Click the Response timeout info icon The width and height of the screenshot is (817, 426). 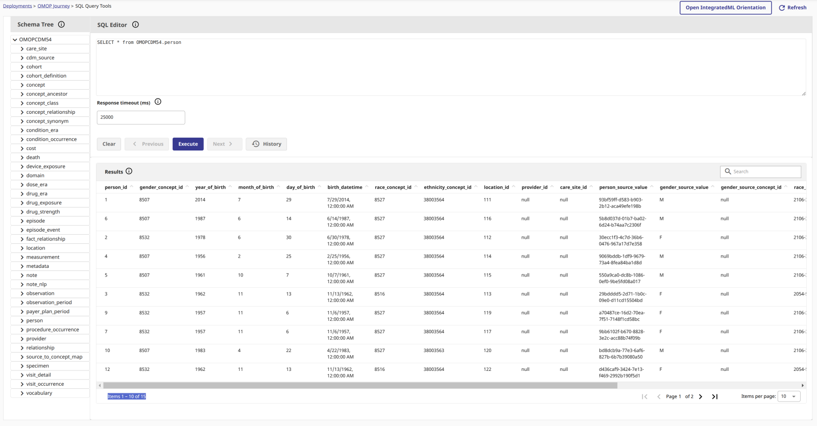point(158,102)
